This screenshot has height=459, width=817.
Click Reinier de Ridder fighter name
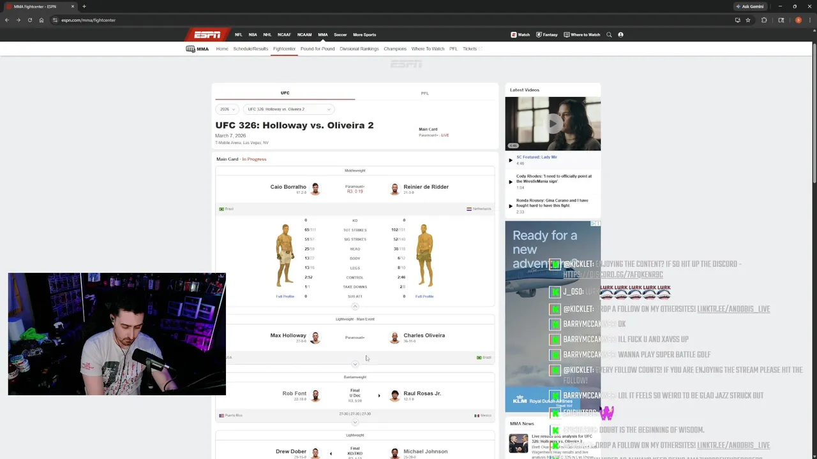coord(426,187)
